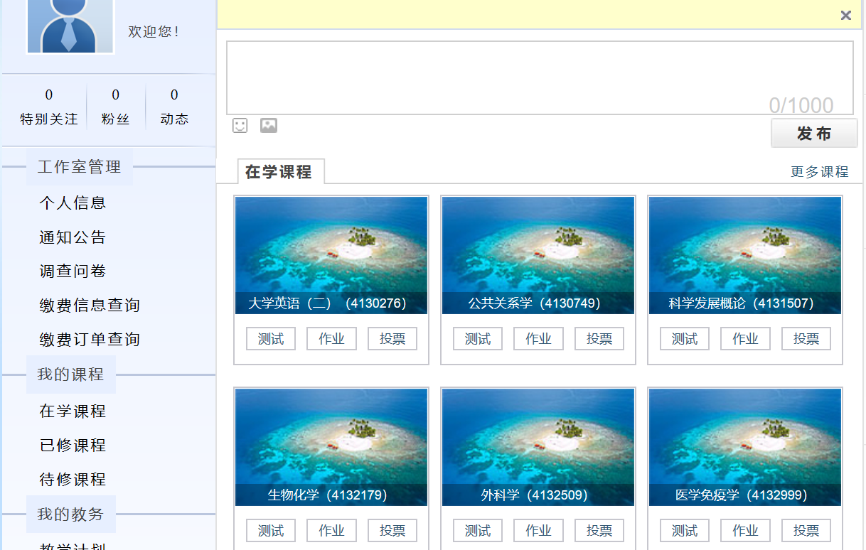Type in the post text area
This screenshot has height=550, width=866.
(539, 77)
